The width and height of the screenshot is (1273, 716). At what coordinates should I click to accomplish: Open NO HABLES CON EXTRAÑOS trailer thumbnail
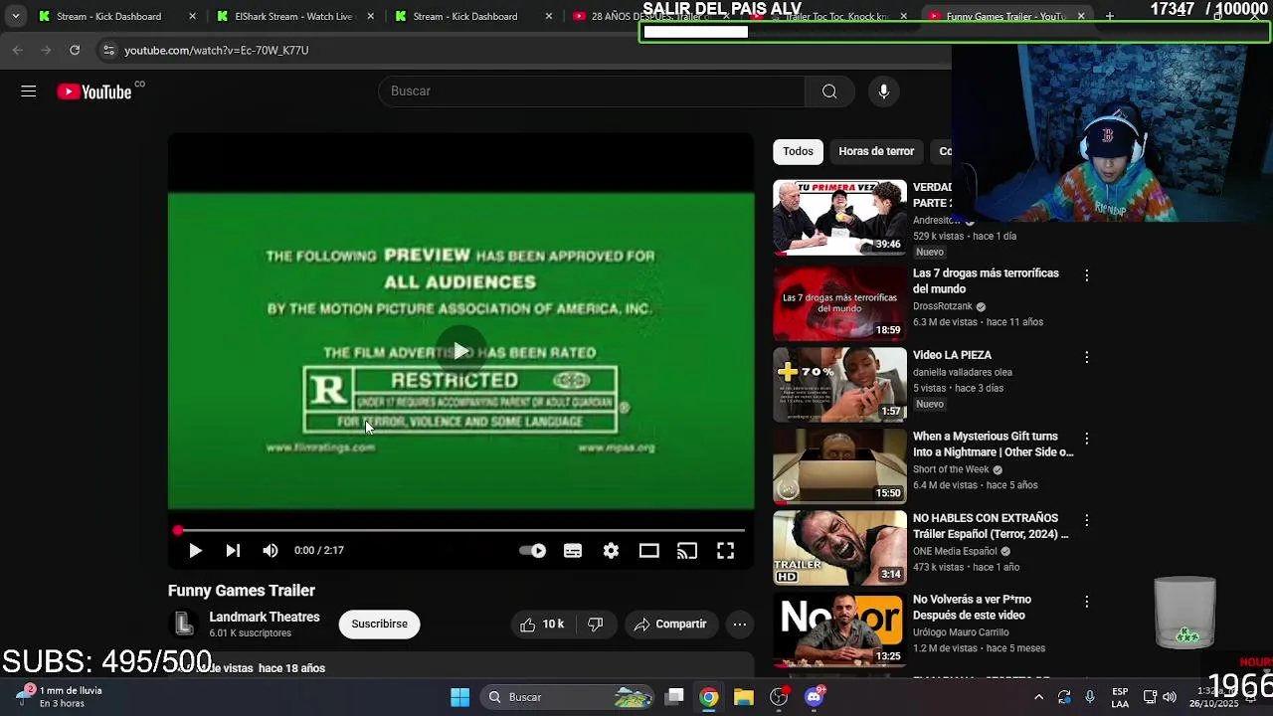[840, 547]
